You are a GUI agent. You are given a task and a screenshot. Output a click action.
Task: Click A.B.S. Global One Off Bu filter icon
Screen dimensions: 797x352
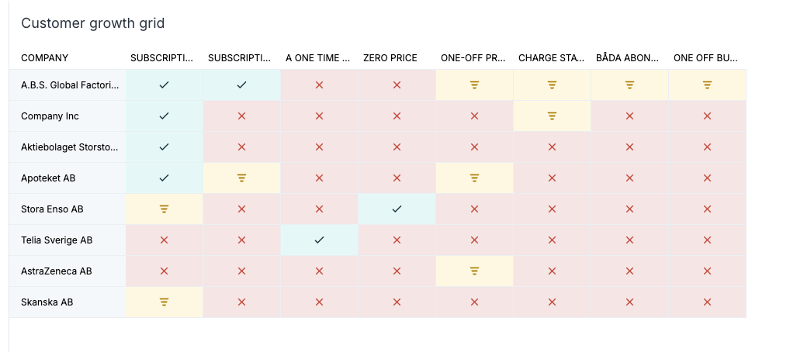pyautogui.click(x=707, y=85)
